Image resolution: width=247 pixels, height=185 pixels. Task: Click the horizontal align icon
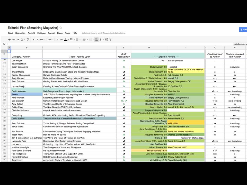[x=84, y=40]
